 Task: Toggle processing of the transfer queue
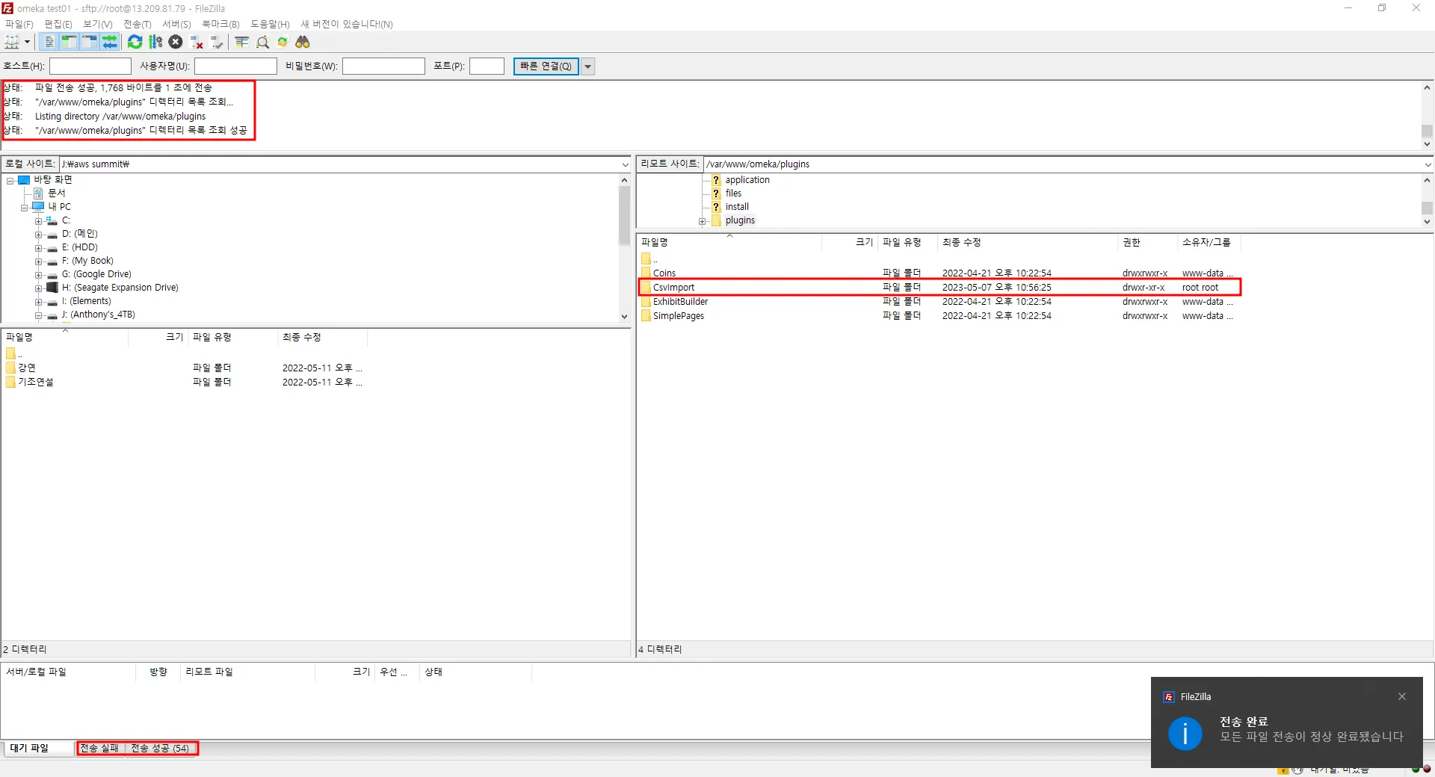tap(155, 43)
